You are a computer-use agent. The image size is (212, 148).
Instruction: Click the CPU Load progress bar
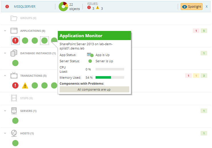(x=110, y=69)
